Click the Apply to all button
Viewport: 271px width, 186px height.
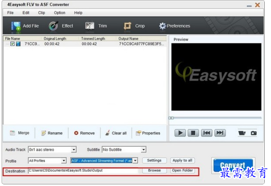(x=182, y=161)
